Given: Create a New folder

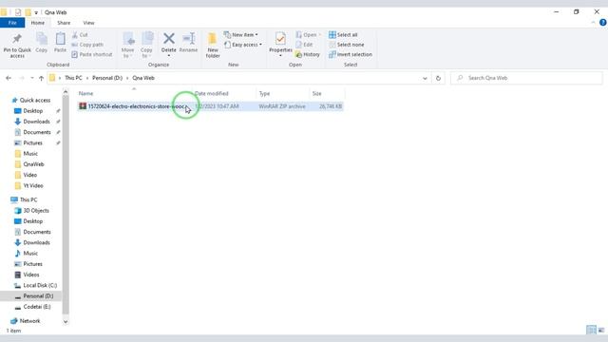Looking at the screenshot, I should click(213, 45).
